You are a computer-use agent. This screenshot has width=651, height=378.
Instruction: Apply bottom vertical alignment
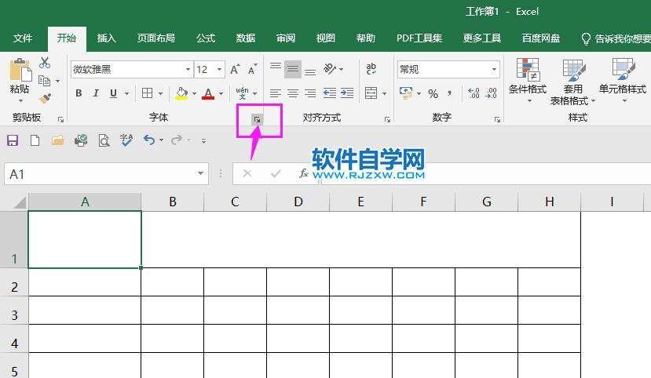point(310,70)
